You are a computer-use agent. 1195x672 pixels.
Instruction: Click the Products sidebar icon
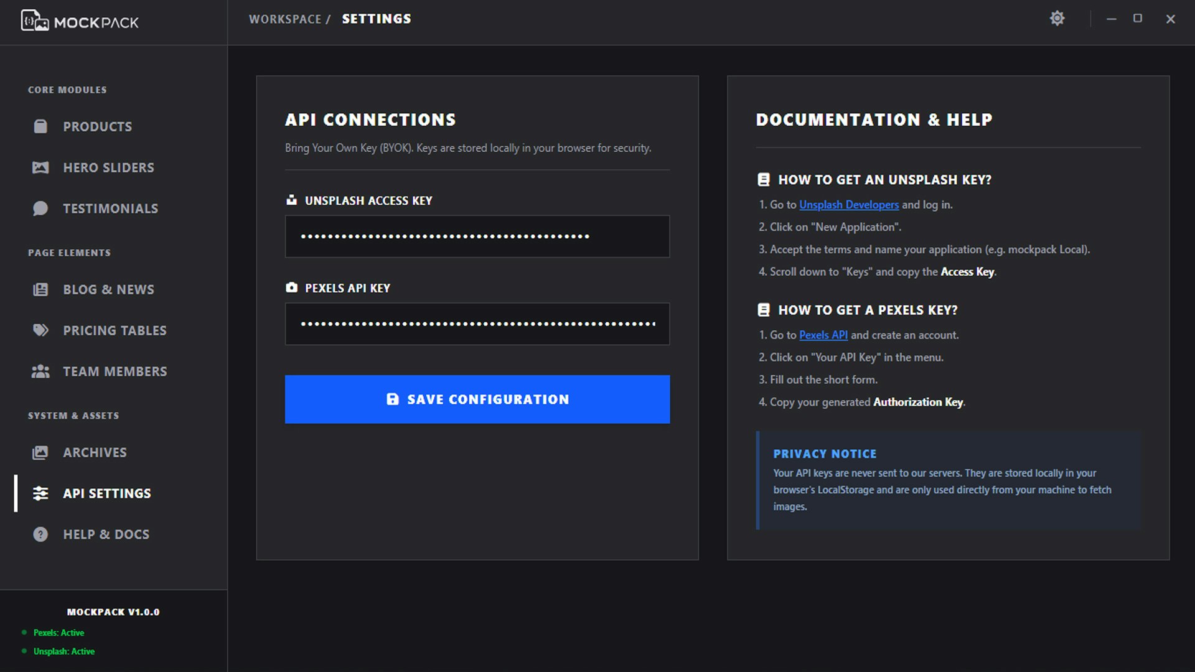click(x=40, y=126)
